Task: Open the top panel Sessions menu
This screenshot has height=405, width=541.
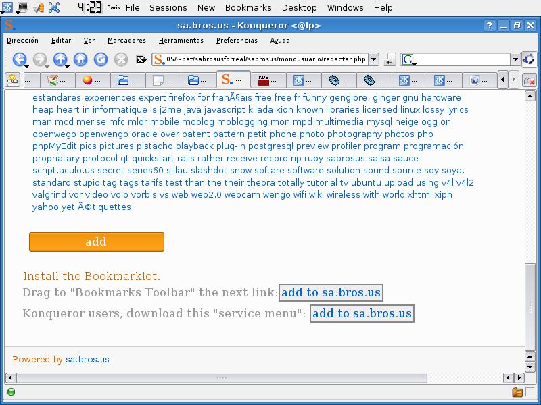Action: pyautogui.click(x=168, y=7)
